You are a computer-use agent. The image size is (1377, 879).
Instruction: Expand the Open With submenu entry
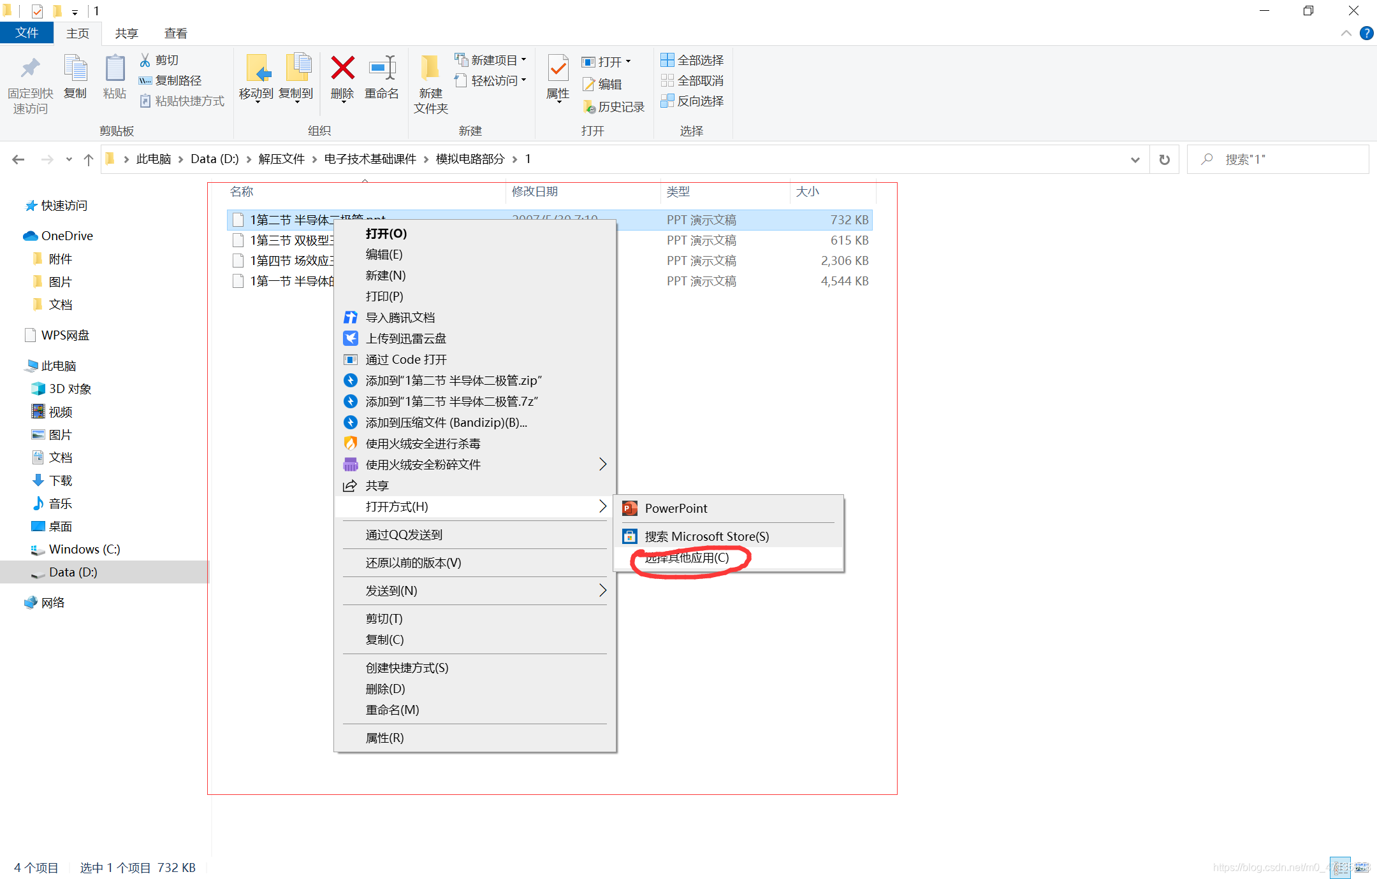coord(475,506)
